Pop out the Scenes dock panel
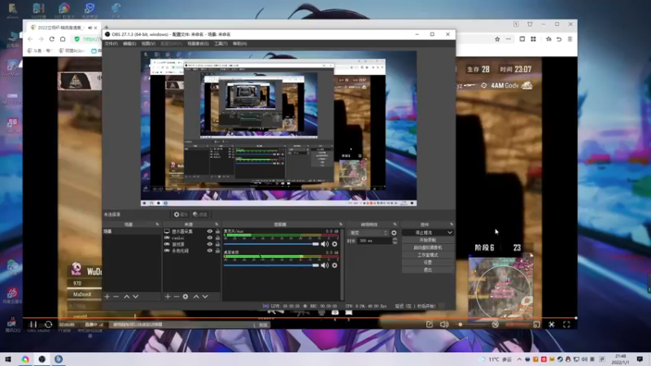This screenshot has height=366, width=651. (x=157, y=224)
